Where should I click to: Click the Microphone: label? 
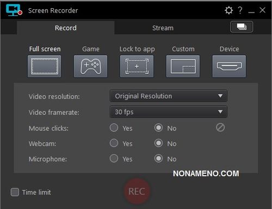coord(48,159)
